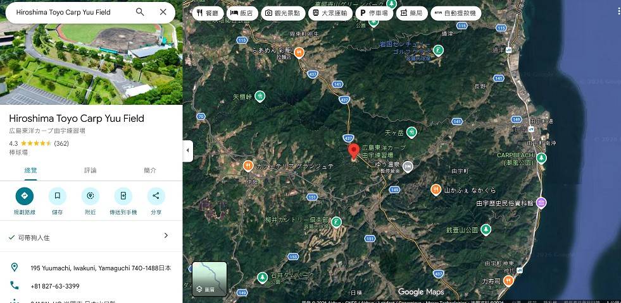Collapse the side panel with arrow handle
Viewport: 621px width, 303px height.
[x=187, y=151]
